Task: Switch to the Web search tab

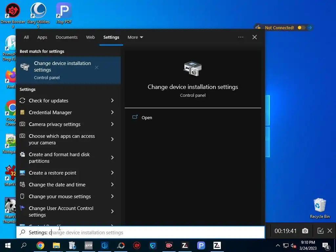Action: coord(91,37)
